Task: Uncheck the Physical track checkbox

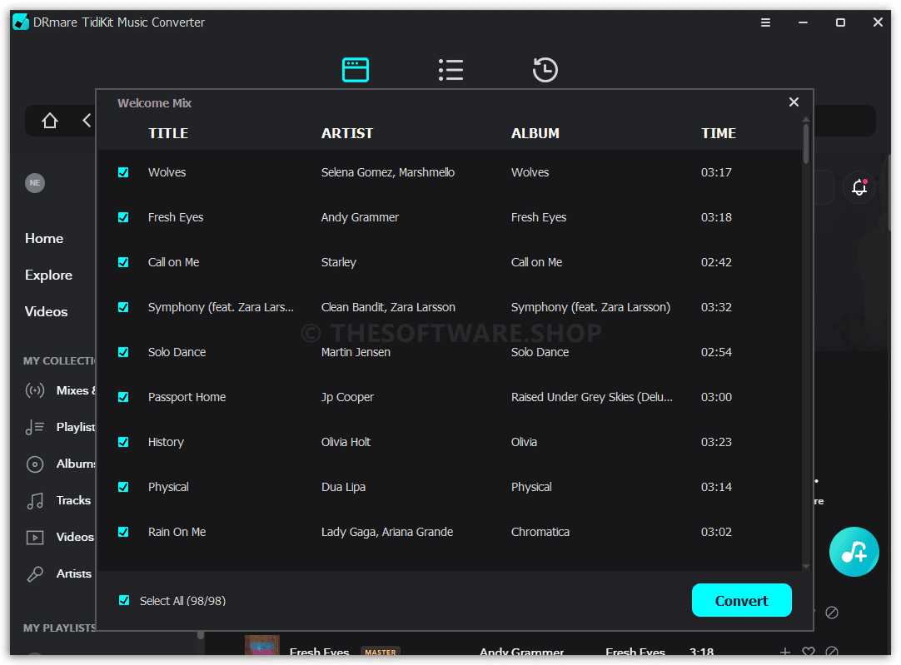Action: [123, 487]
